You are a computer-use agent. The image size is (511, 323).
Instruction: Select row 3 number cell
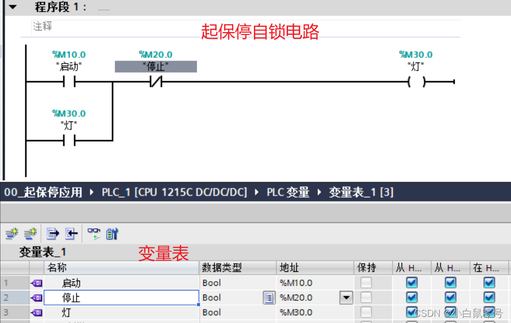(15, 312)
